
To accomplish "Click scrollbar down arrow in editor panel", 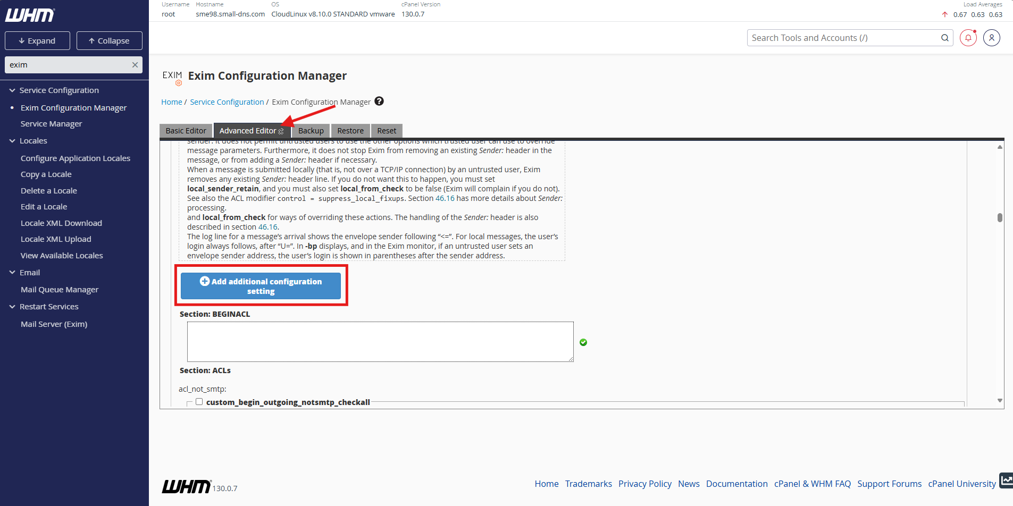I will pyautogui.click(x=1000, y=401).
